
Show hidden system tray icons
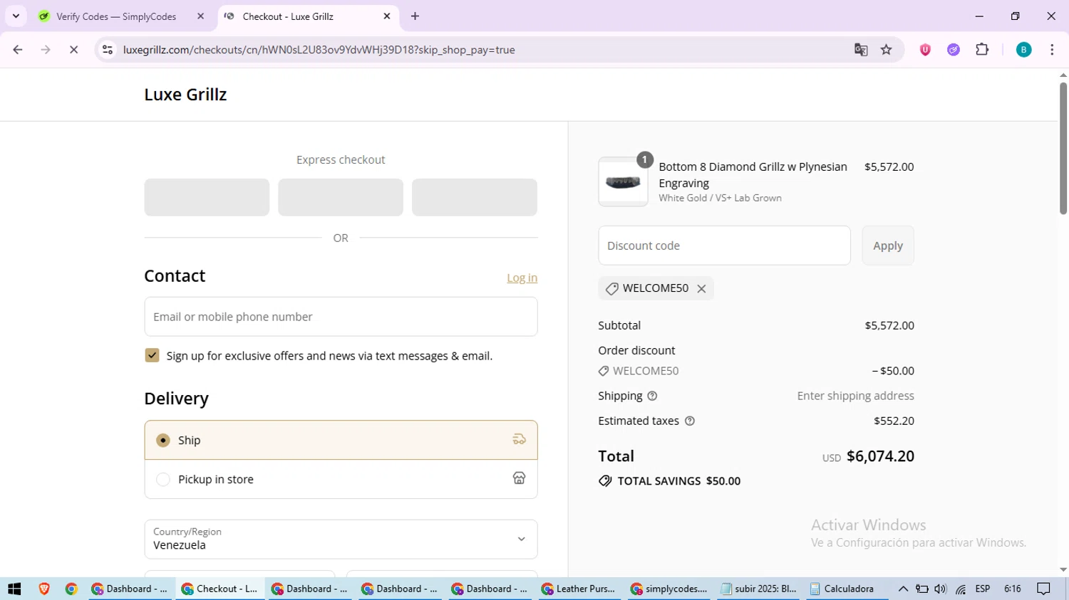(903, 589)
